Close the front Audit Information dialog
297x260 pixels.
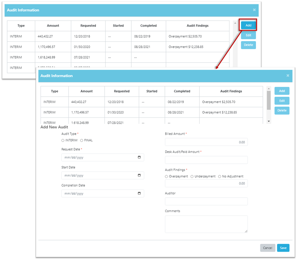point(288,76)
